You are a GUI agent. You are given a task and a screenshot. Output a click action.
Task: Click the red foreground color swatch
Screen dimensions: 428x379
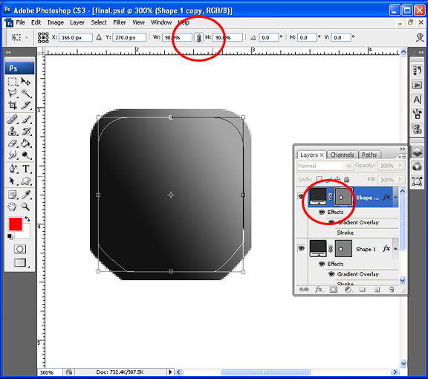coord(16,224)
